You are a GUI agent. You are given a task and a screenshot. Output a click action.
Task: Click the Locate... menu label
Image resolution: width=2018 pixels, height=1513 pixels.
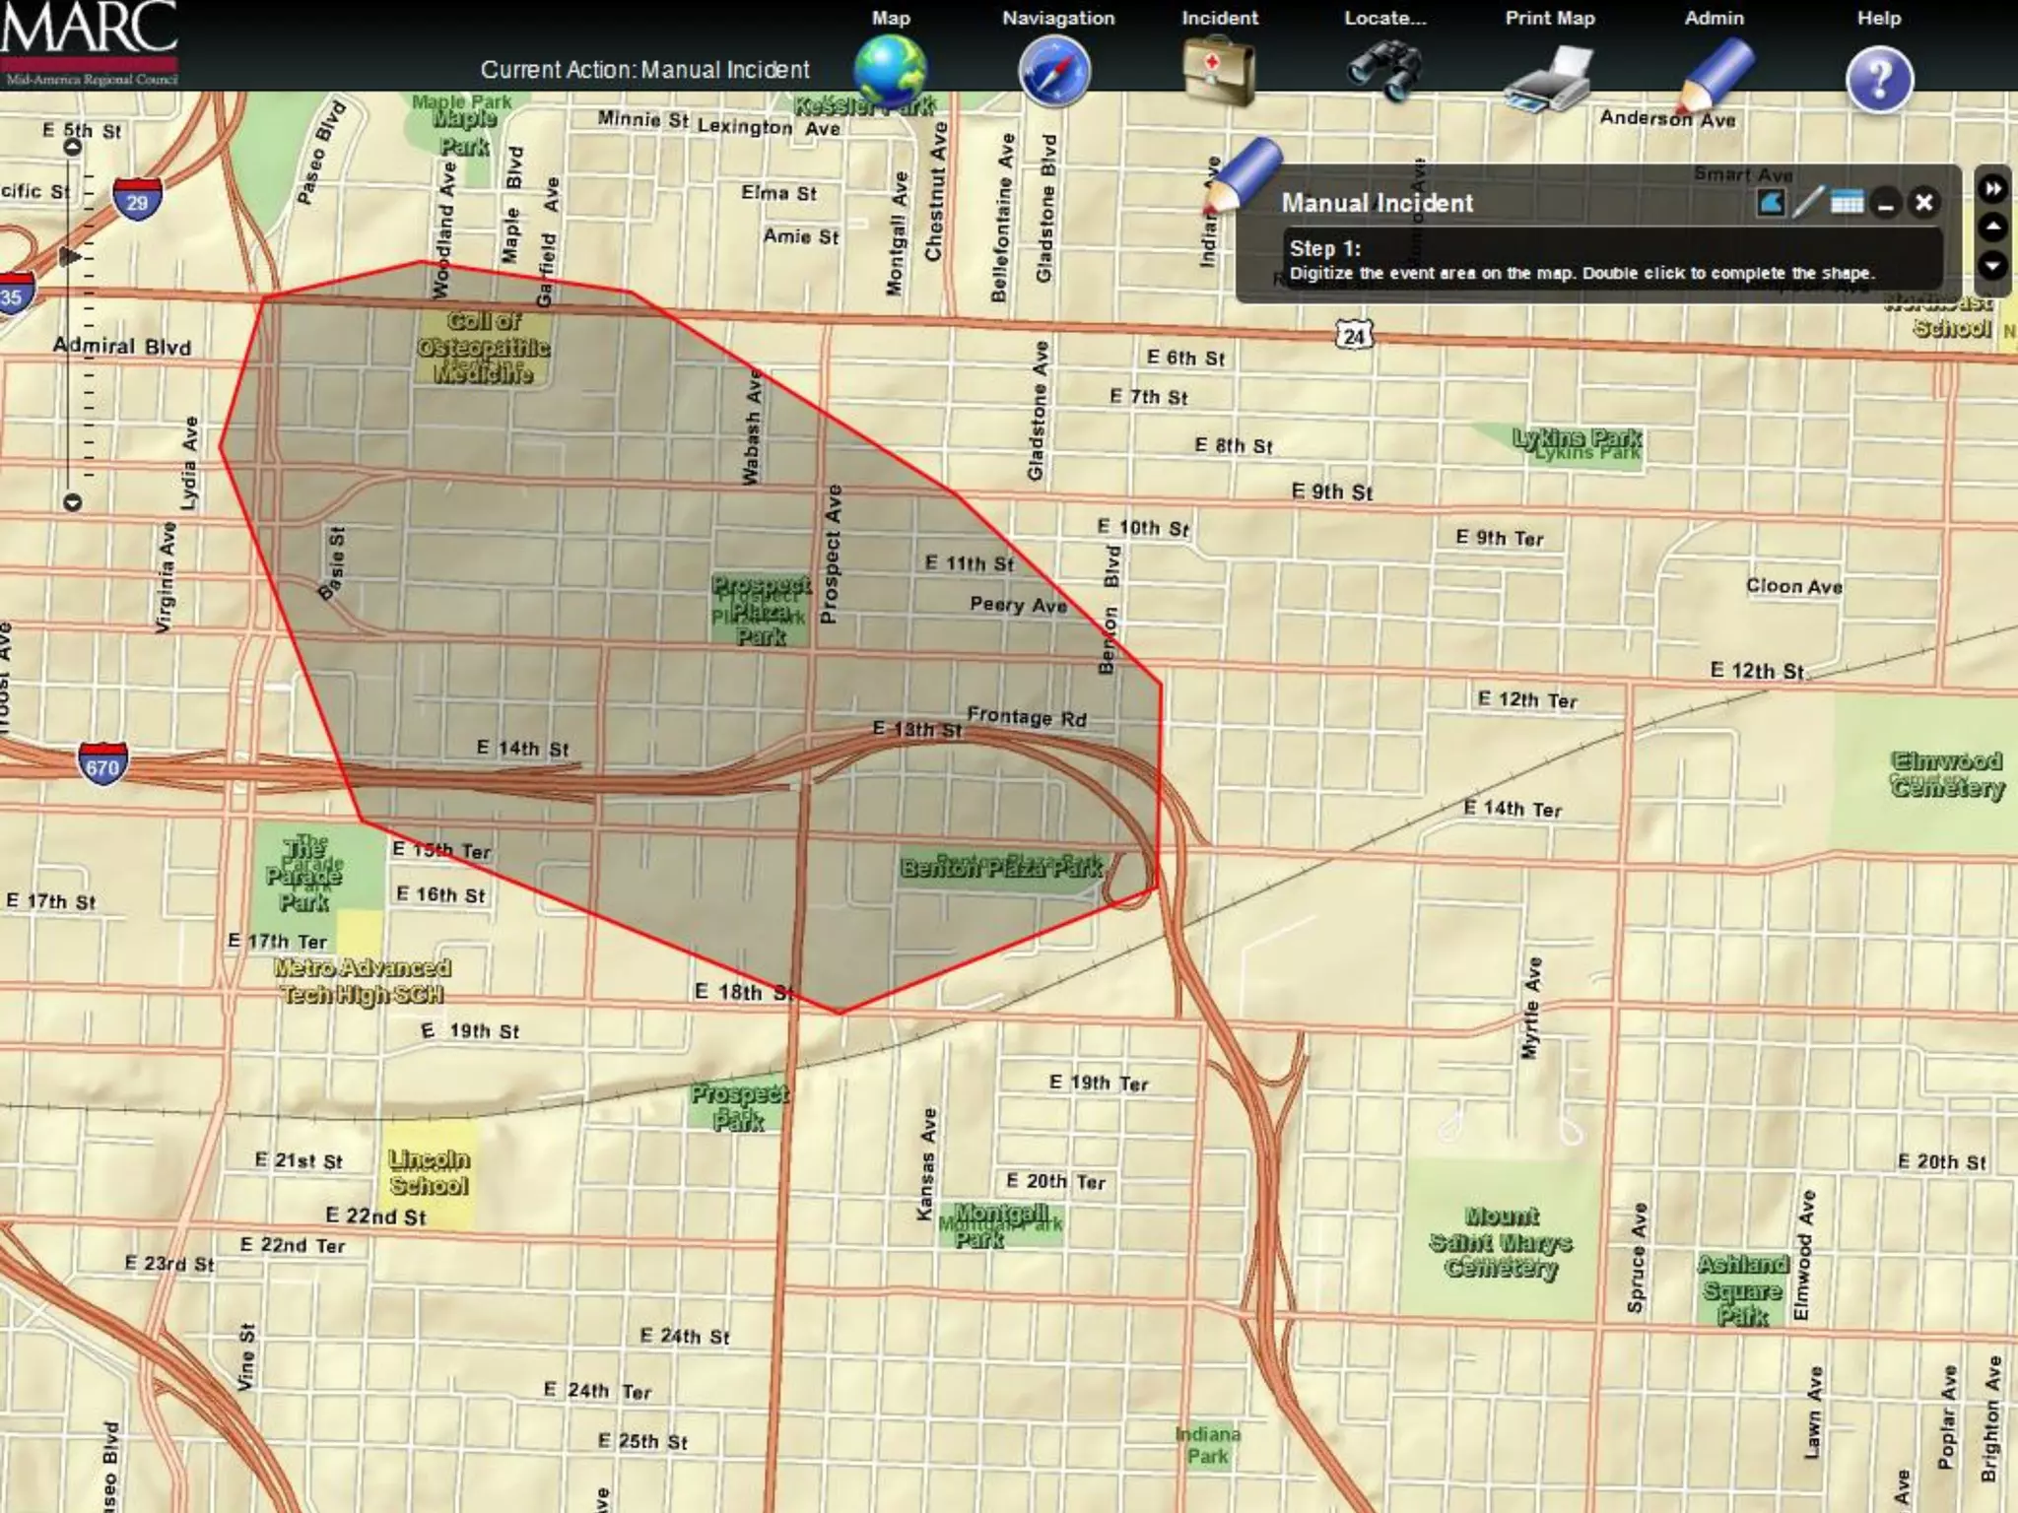click(x=1385, y=18)
